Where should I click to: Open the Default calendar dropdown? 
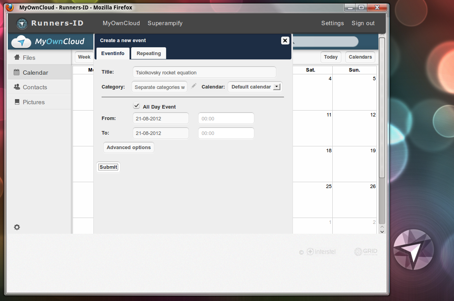[x=255, y=87]
